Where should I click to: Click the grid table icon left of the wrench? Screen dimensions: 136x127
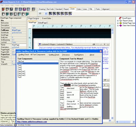pos(19,14)
